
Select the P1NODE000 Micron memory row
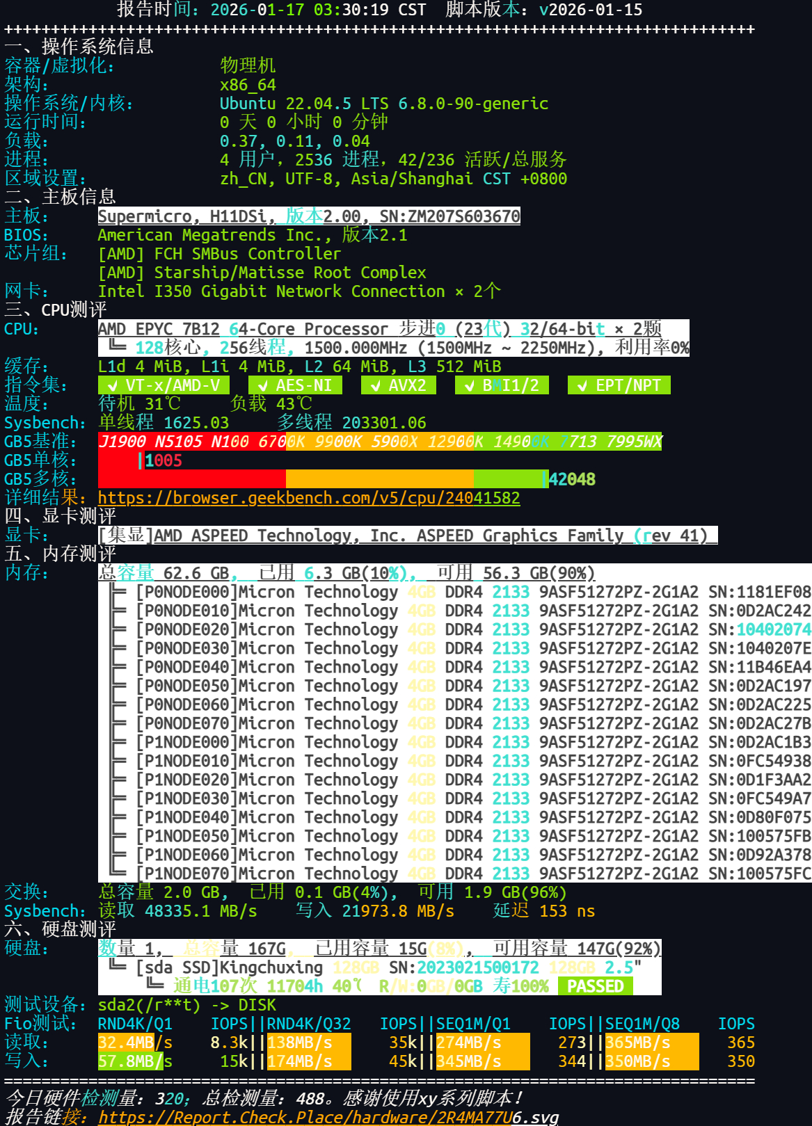click(x=460, y=742)
